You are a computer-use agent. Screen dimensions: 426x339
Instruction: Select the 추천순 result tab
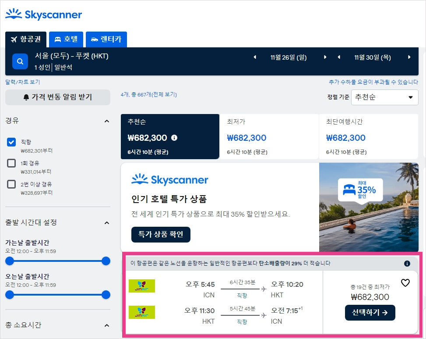click(170, 136)
